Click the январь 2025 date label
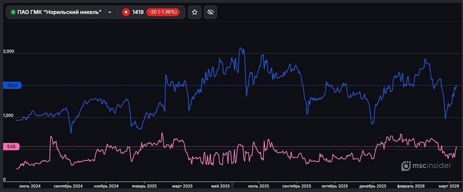 145,186
